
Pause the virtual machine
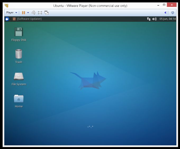click(23, 13)
